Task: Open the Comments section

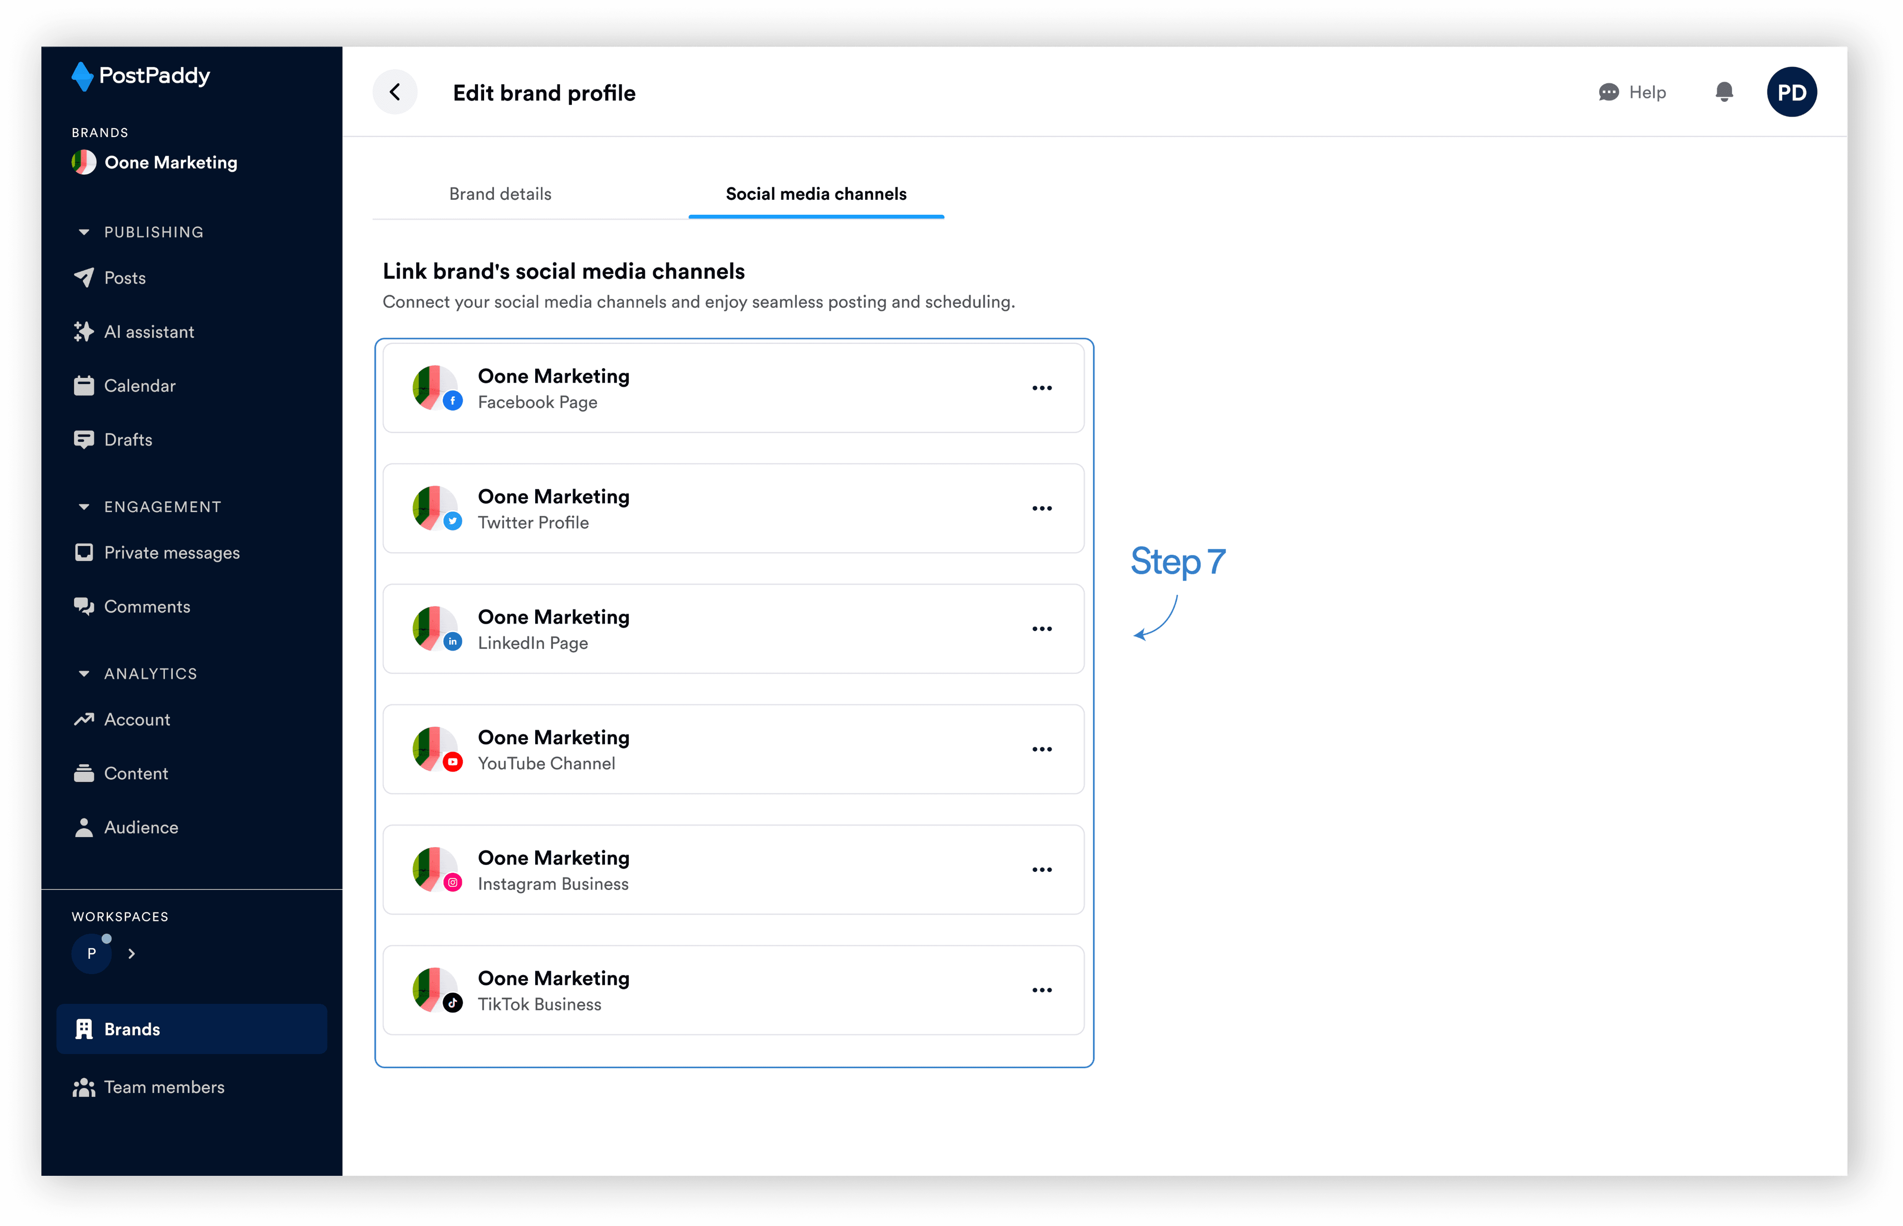Action: (x=146, y=606)
